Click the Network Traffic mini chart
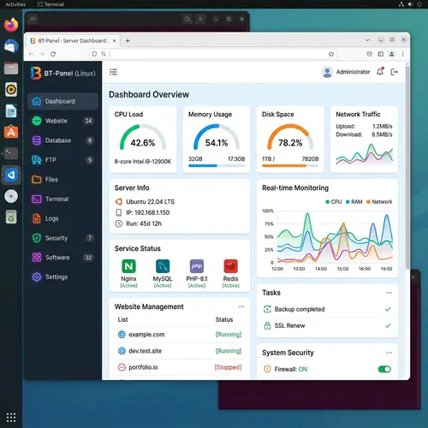Screen dimensions: 428x428 tap(364, 154)
